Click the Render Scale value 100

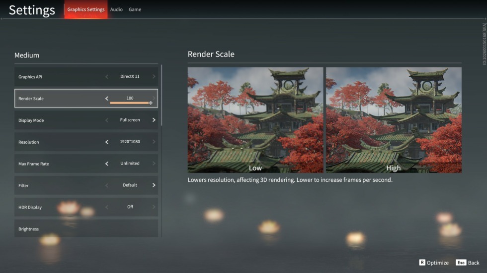130,98
